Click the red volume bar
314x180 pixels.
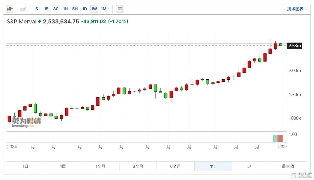coord(281,139)
